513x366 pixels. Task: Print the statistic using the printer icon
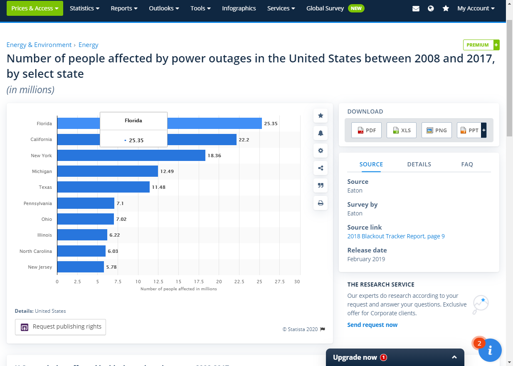tap(320, 203)
